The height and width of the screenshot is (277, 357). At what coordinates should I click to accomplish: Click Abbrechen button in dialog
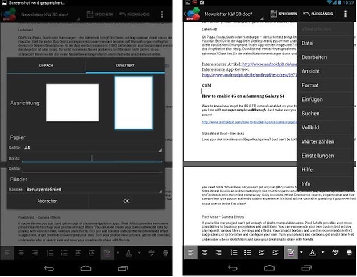click(x=47, y=201)
